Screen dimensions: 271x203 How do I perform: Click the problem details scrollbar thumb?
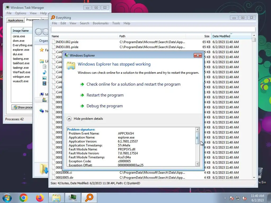click(197, 138)
